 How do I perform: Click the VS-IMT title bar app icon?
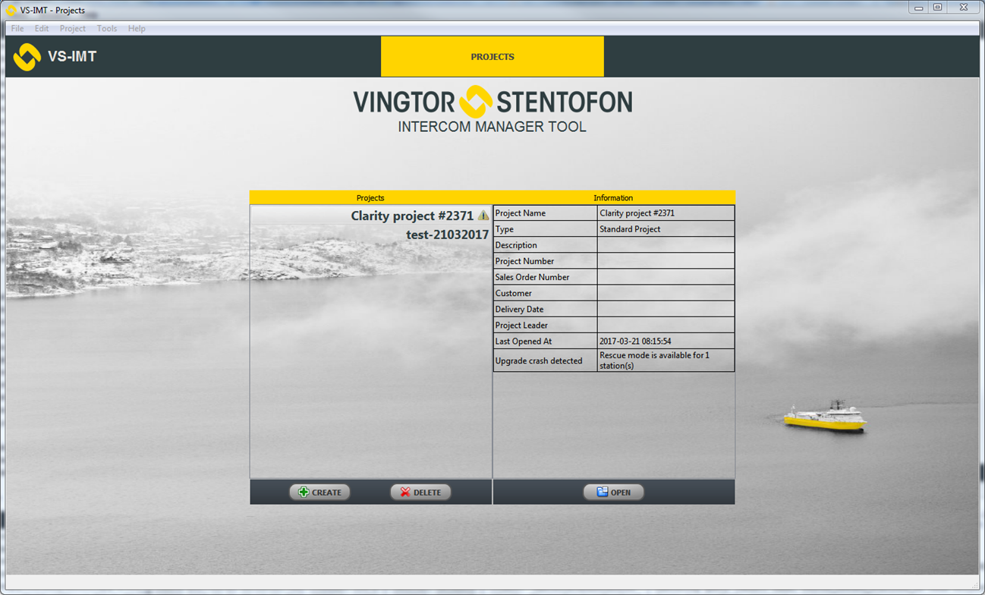coord(11,10)
